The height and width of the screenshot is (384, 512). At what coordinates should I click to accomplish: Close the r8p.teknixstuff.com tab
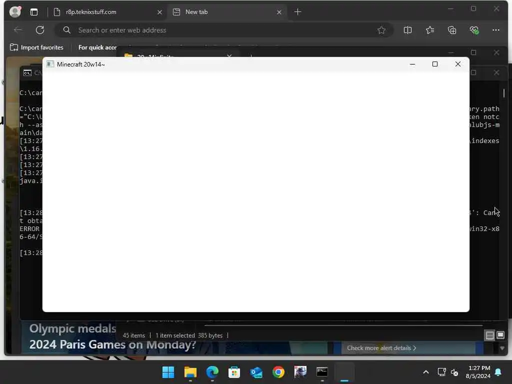pyautogui.click(x=159, y=12)
